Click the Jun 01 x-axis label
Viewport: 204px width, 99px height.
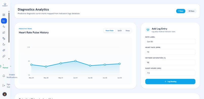[x=75, y=78]
